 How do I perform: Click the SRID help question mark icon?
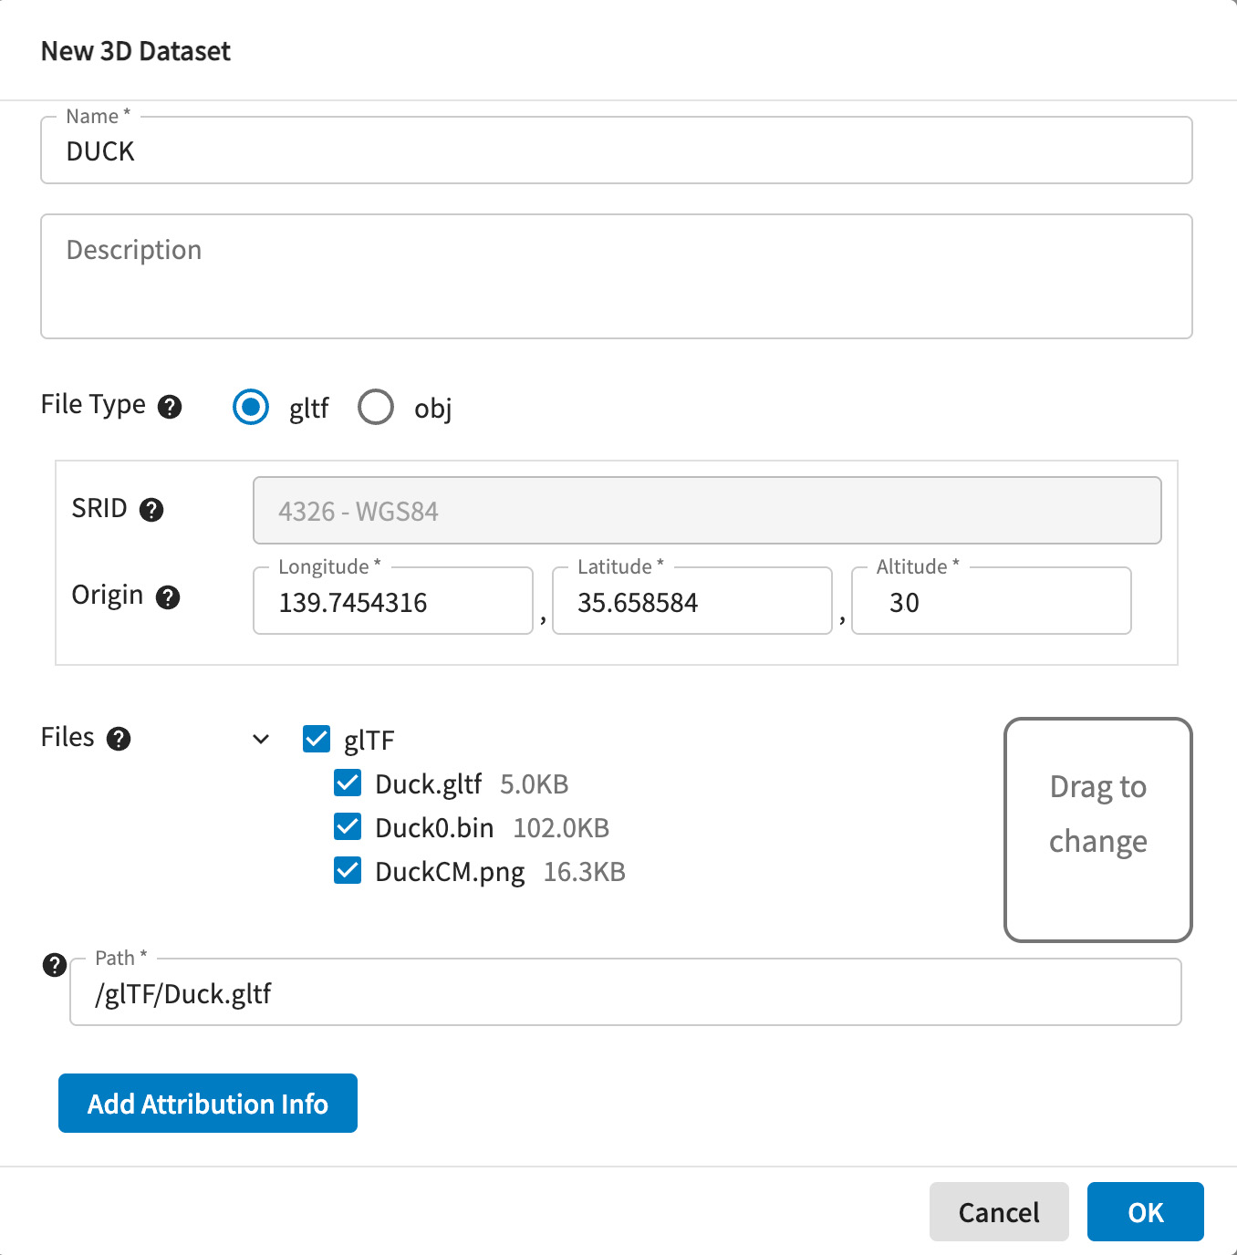point(151,510)
